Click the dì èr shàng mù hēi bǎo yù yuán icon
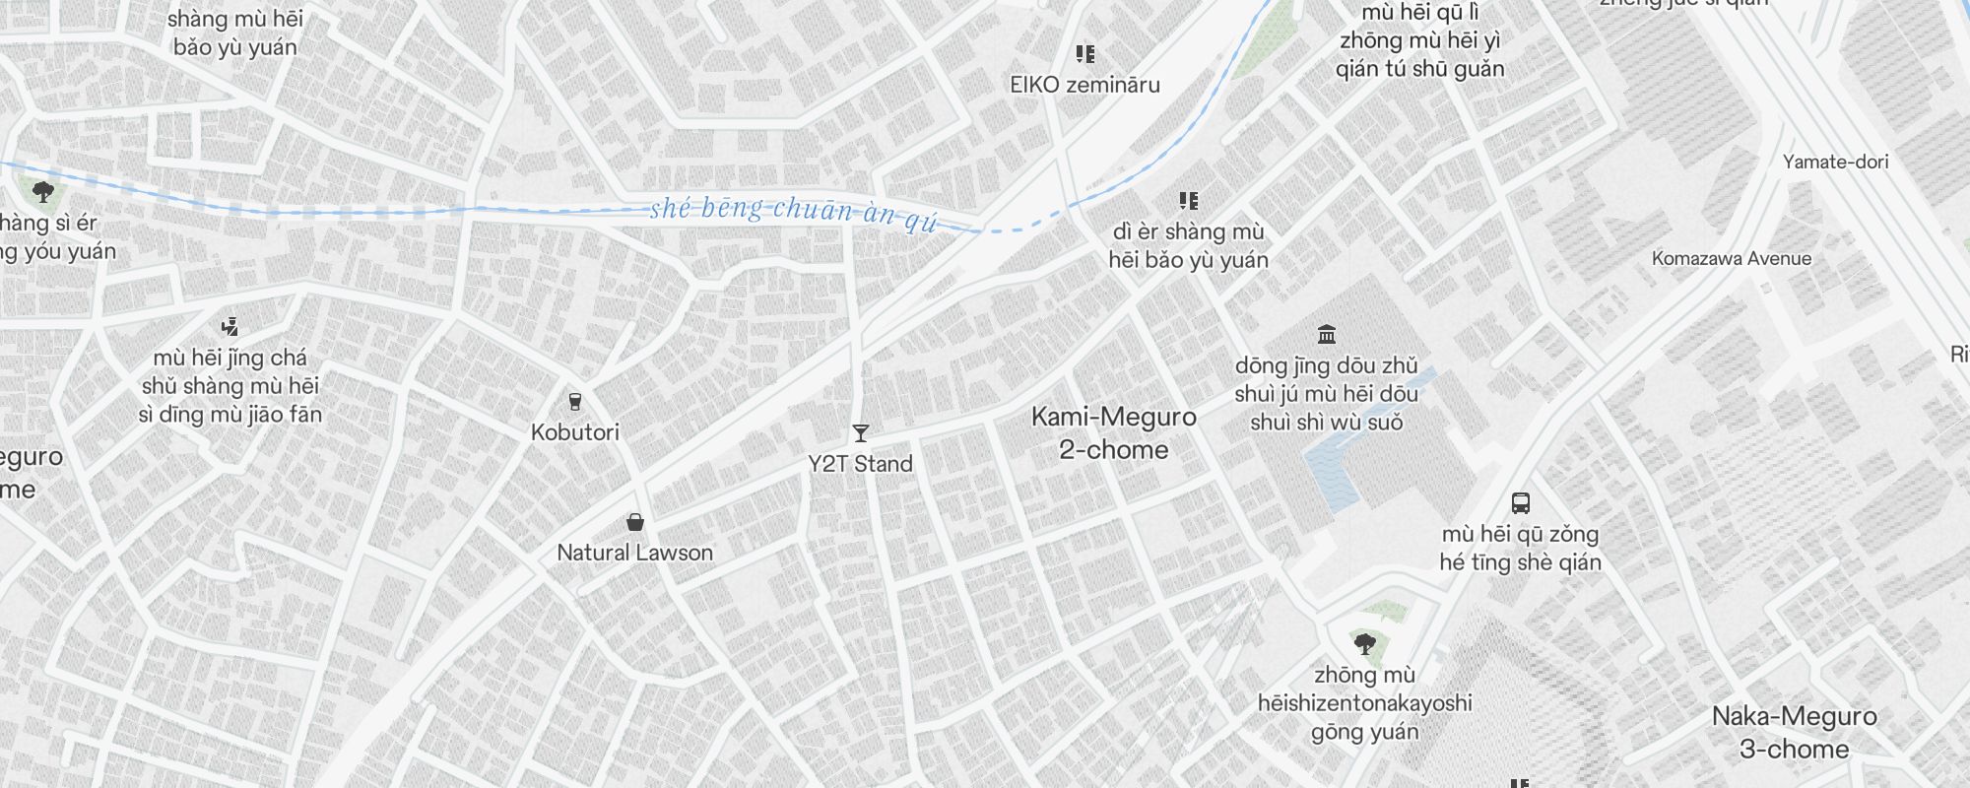 pyautogui.click(x=1189, y=201)
